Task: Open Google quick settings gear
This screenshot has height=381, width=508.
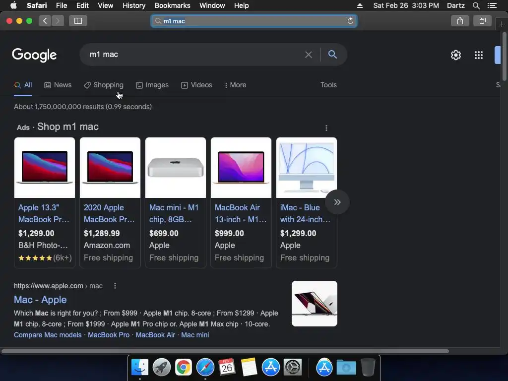Action: pyautogui.click(x=456, y=55)
